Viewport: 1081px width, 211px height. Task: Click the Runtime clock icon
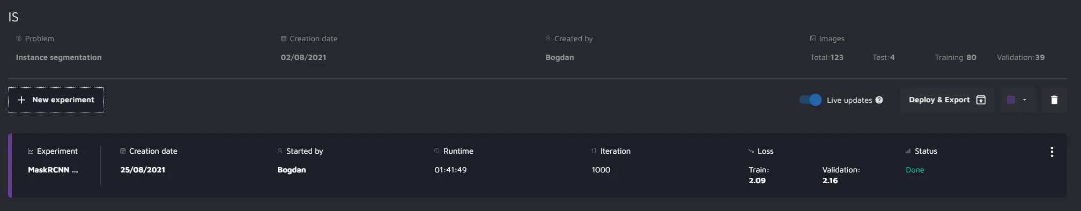[437, 152]
